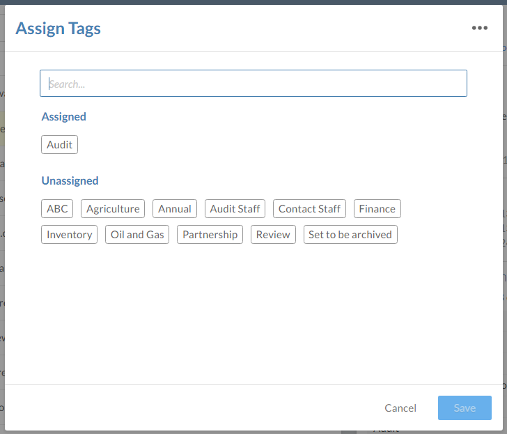Pick the Partnership tag
This screenshot has width=507, height=434.
210,235
